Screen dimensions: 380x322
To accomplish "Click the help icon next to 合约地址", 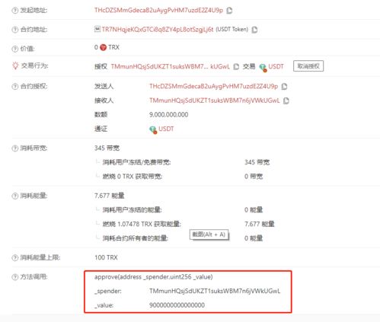I will point(14,30).
